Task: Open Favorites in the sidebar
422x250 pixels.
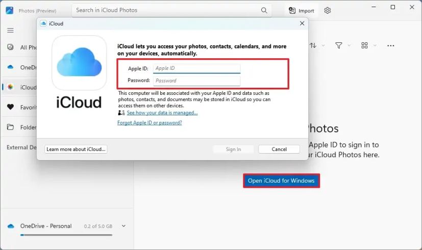Action: (19, 107)
